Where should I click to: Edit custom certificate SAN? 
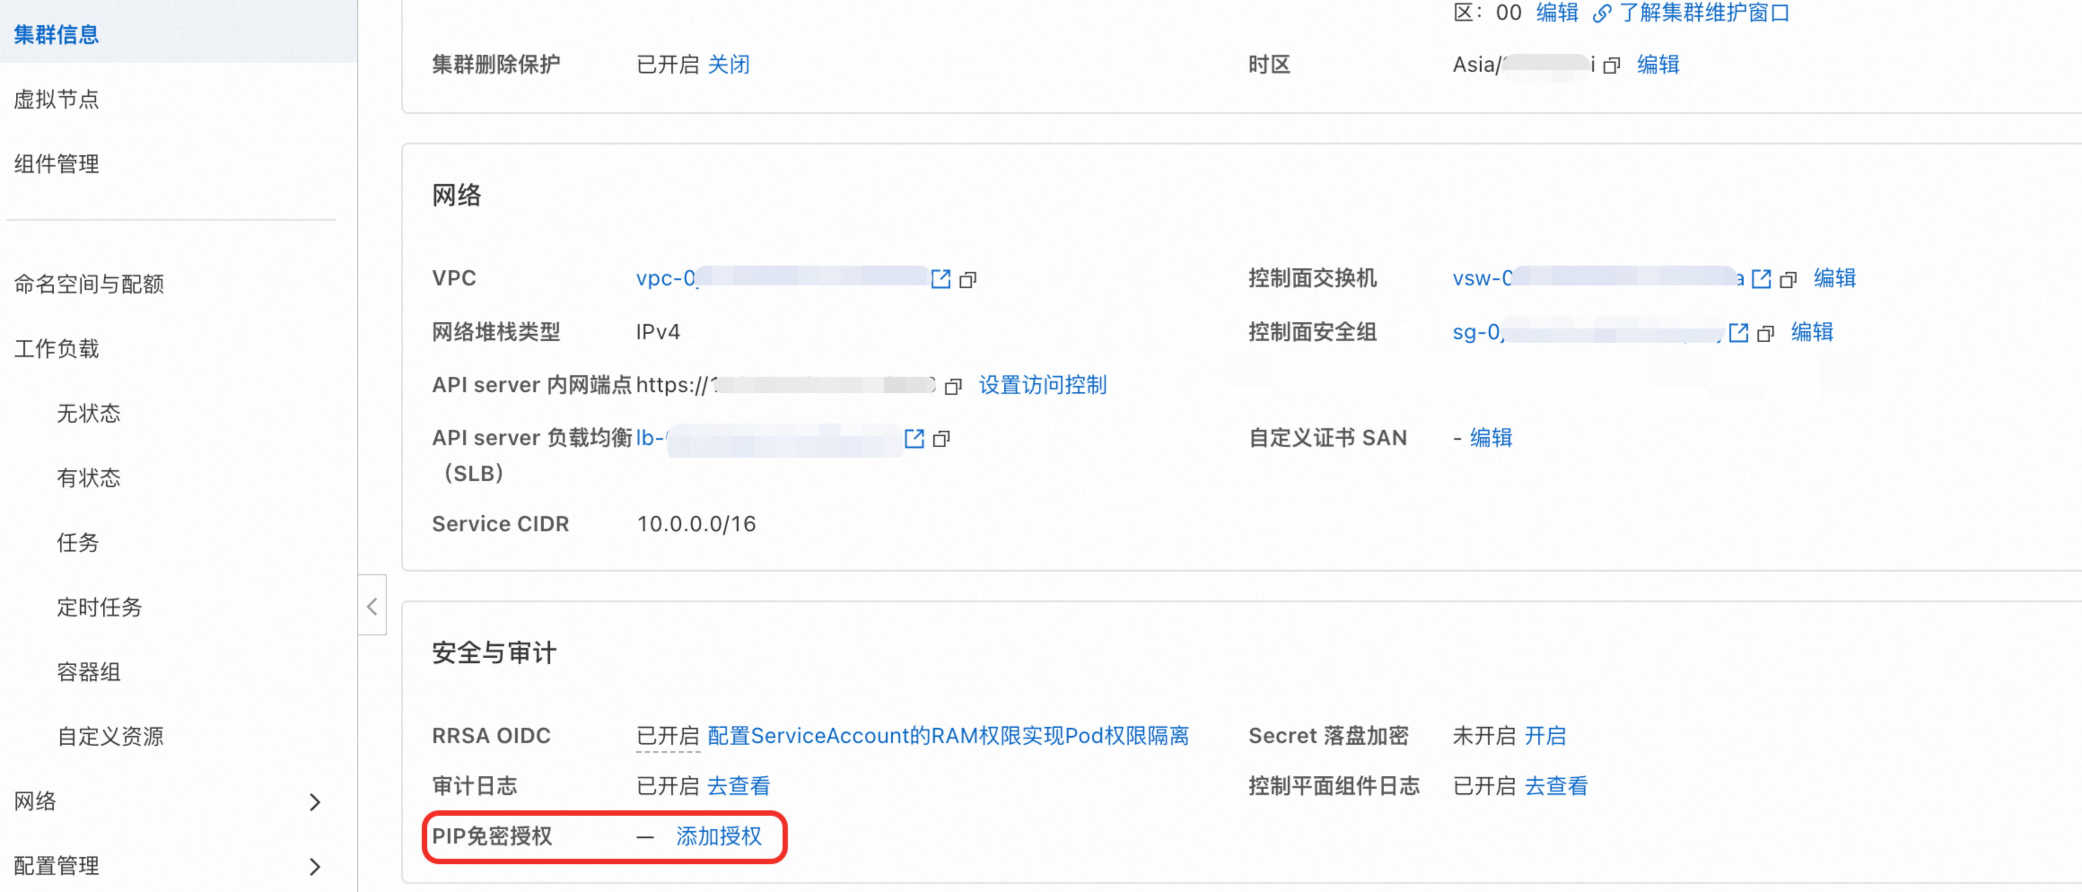pyautogui.click(x=1490, y=437)
